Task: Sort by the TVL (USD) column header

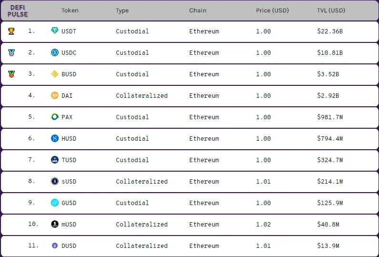Action: (x=331, y=10)
